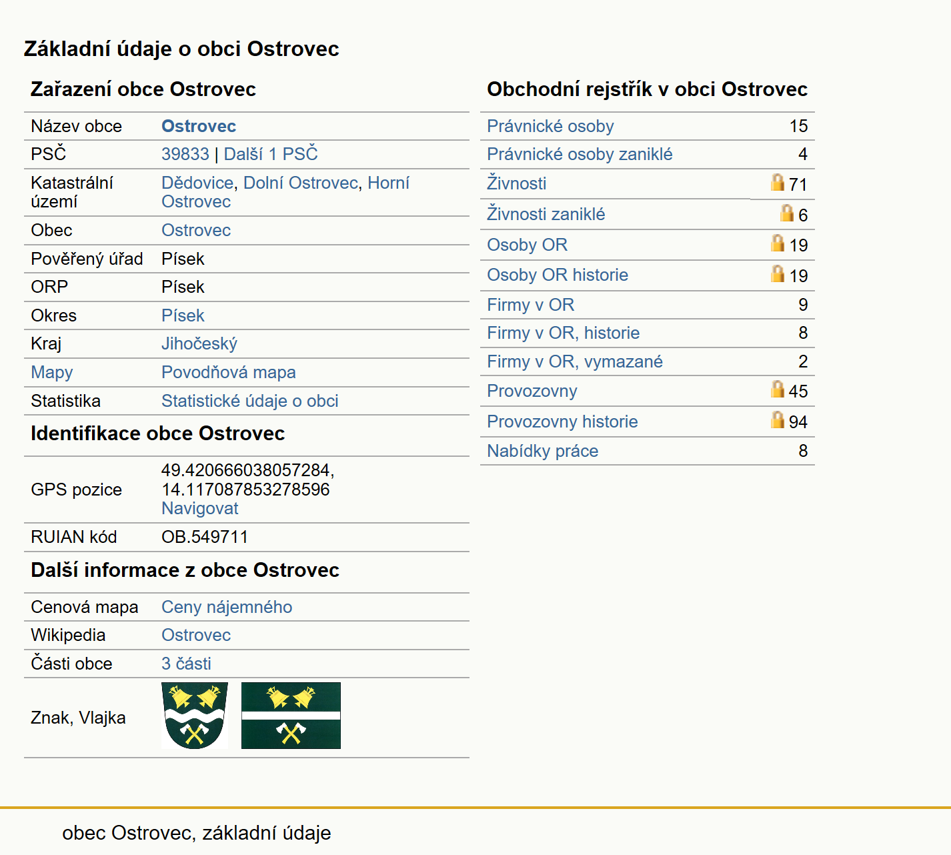Screen dimensions: 951x855
Task: Click Písek value in ORP row
Action: click(183, 287)
